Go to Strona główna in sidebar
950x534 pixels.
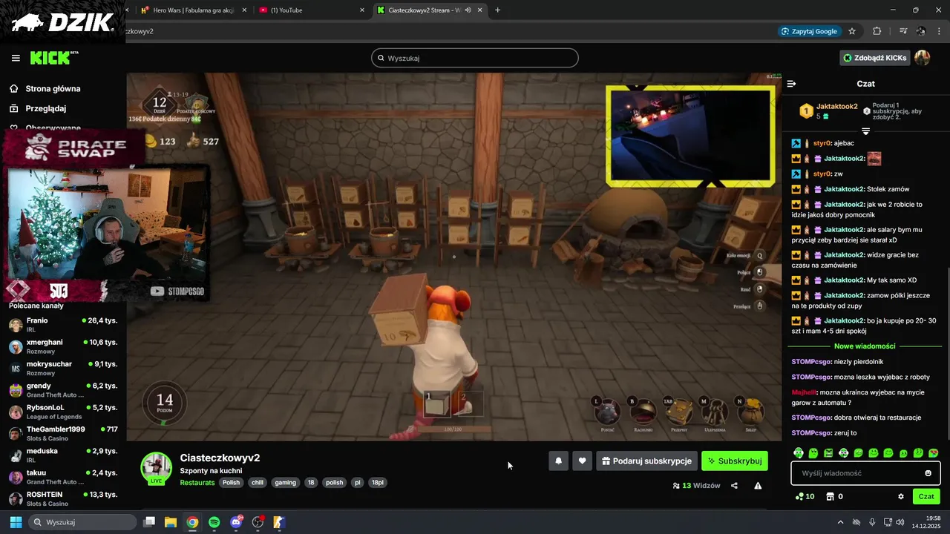click(x=53, y=88)
